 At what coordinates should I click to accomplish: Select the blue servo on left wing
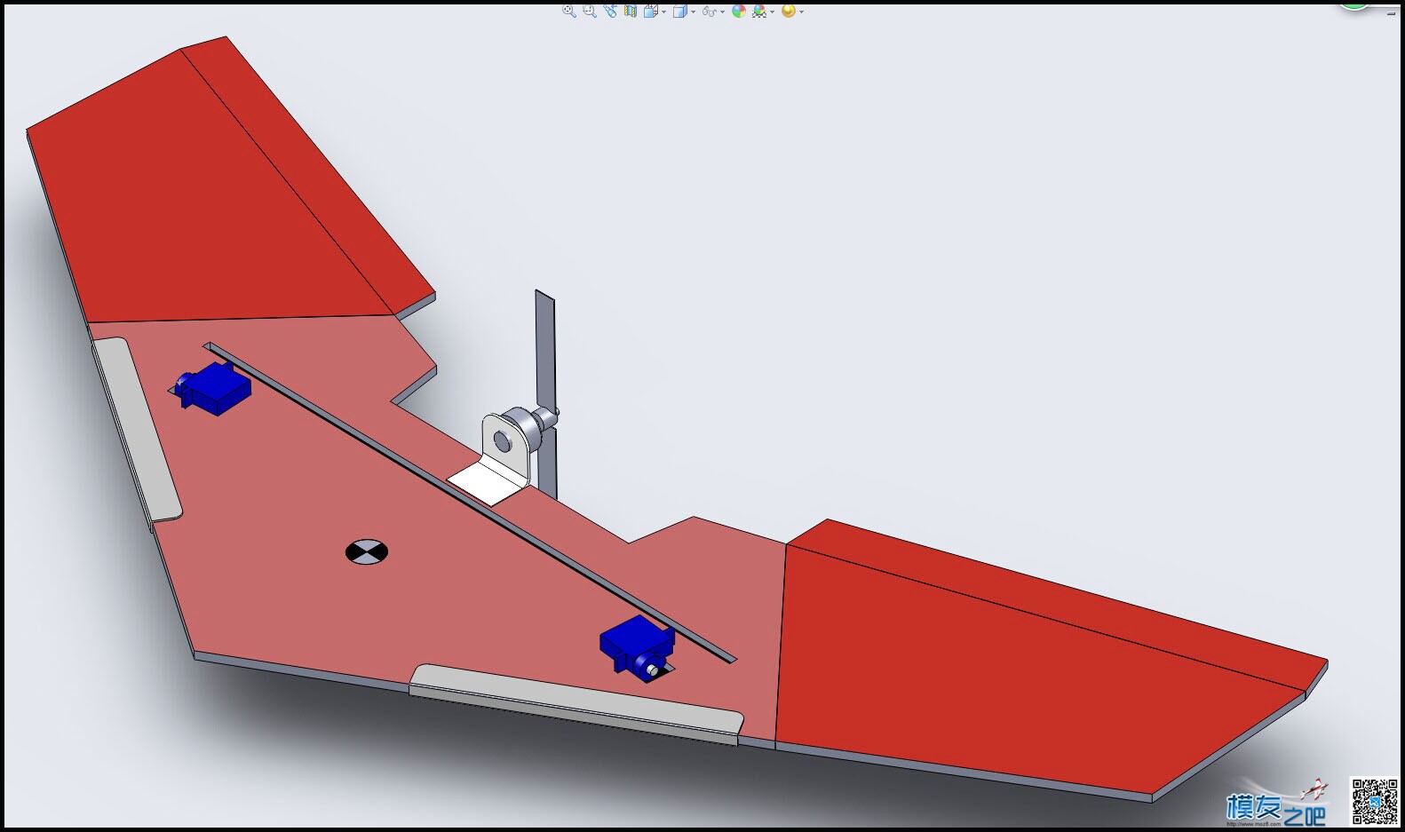pos(213,389)
